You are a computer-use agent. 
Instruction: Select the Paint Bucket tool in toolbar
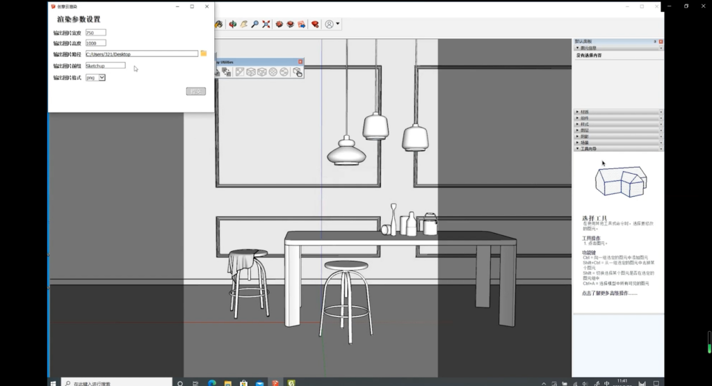pos(219,24)
